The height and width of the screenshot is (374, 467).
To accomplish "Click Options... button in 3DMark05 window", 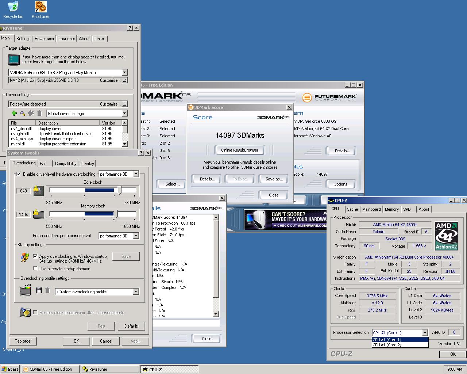I will click(342, 184).
